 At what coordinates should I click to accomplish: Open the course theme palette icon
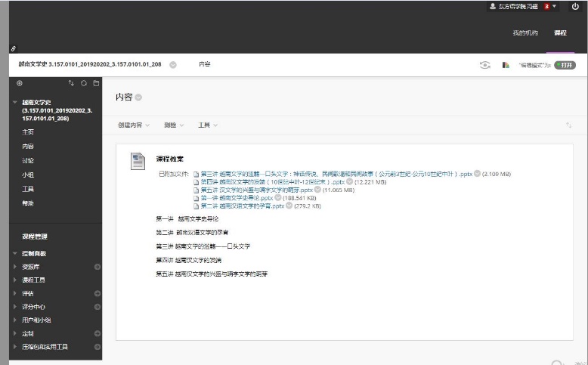coord(506,65)
